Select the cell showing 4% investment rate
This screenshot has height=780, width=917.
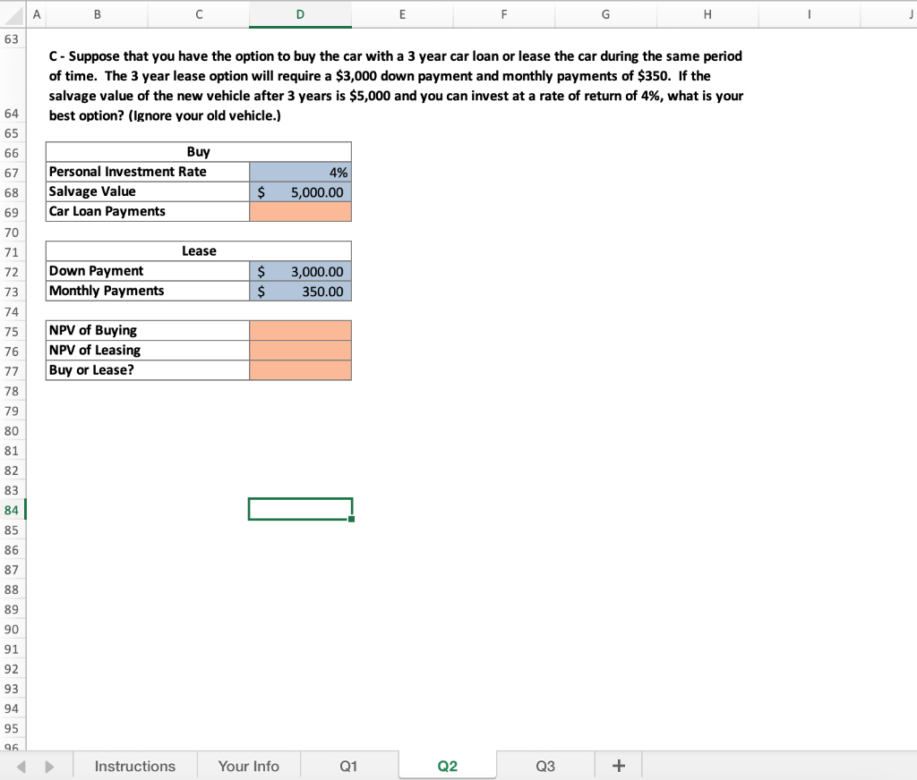pyautogui.click(x=300, y=171)
